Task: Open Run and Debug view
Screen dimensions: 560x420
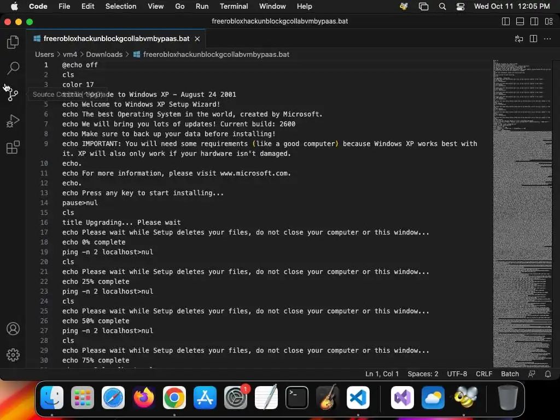Action: coord(13,121)
